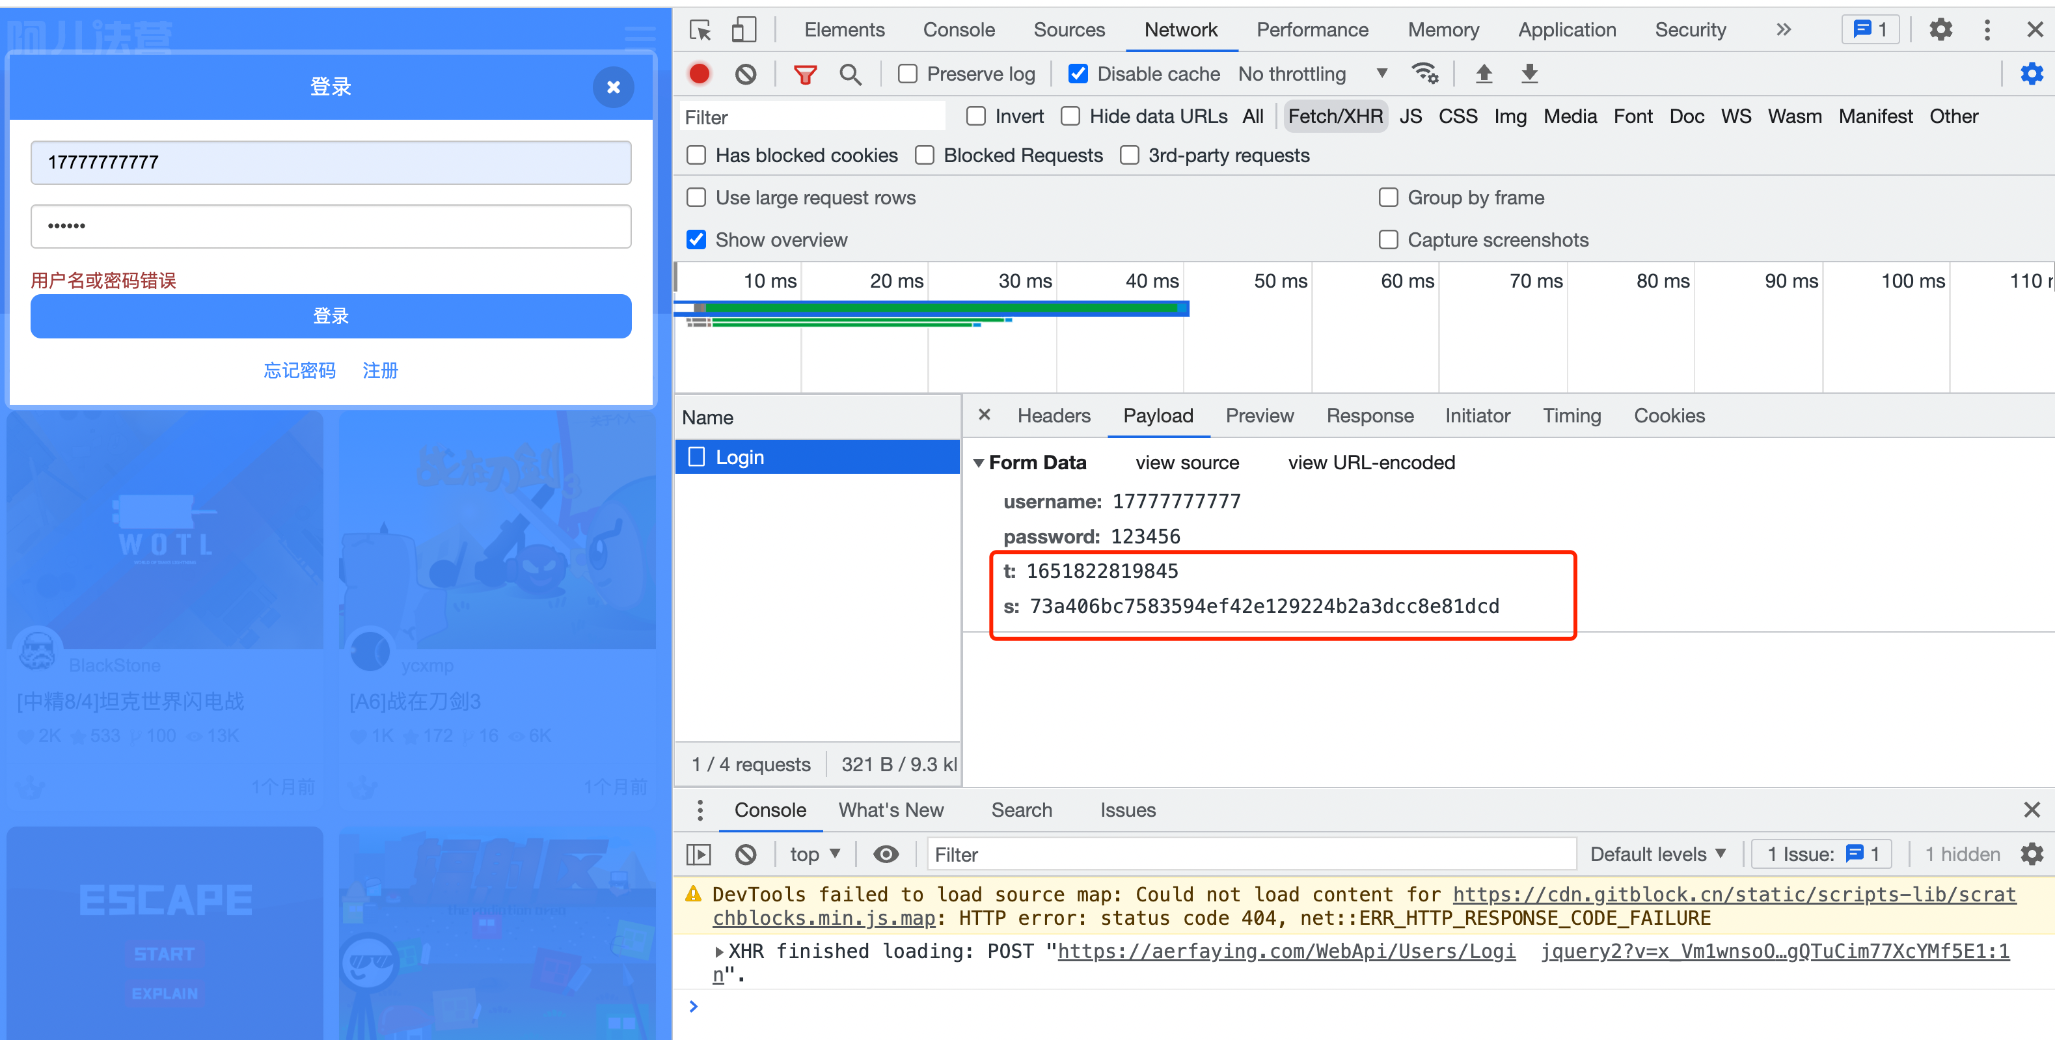The image size is (2055, 1040).
Task: Enable Capture screenshots checkbox
Action: pos(1388,240)
